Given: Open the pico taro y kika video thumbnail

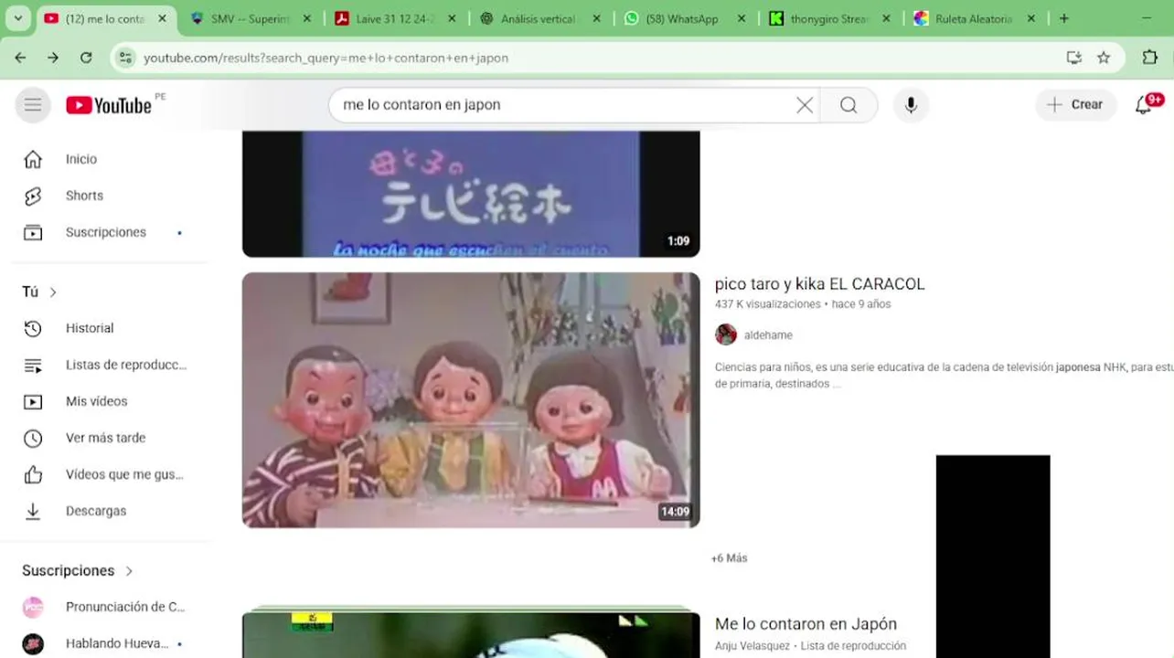Looking at the screenshot, I should pyautogui.click(x=471, y=400).
